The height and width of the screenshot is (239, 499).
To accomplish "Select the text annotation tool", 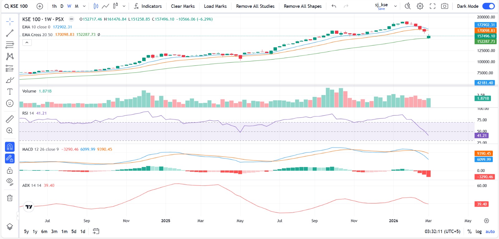I will pyautogui.click(x=10, y=92).
